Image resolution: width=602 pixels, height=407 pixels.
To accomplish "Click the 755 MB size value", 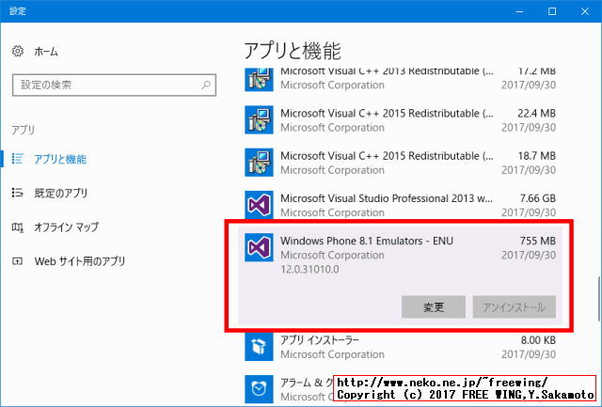I will [537, 241].
